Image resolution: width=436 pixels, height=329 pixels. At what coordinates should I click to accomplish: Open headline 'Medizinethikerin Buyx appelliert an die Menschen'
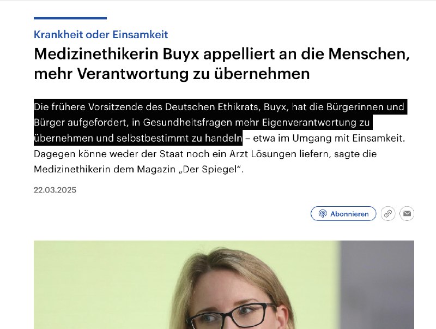click(x=222, y=53)
